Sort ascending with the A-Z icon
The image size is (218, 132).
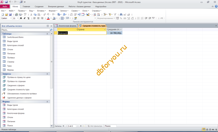[x=95, y=14]
